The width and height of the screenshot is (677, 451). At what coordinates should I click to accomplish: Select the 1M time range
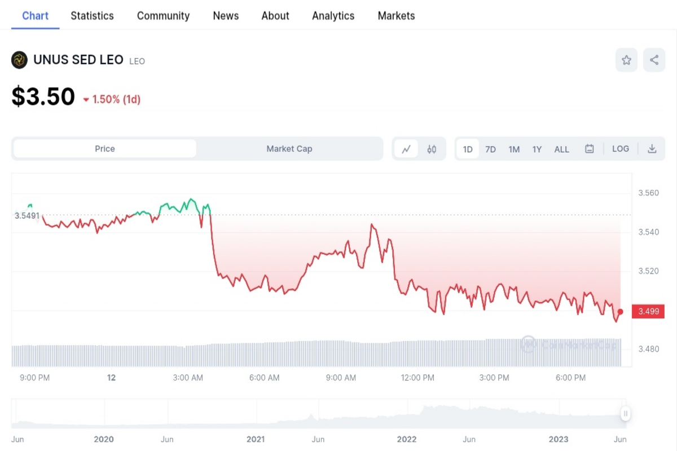click(x=514, y=149)
